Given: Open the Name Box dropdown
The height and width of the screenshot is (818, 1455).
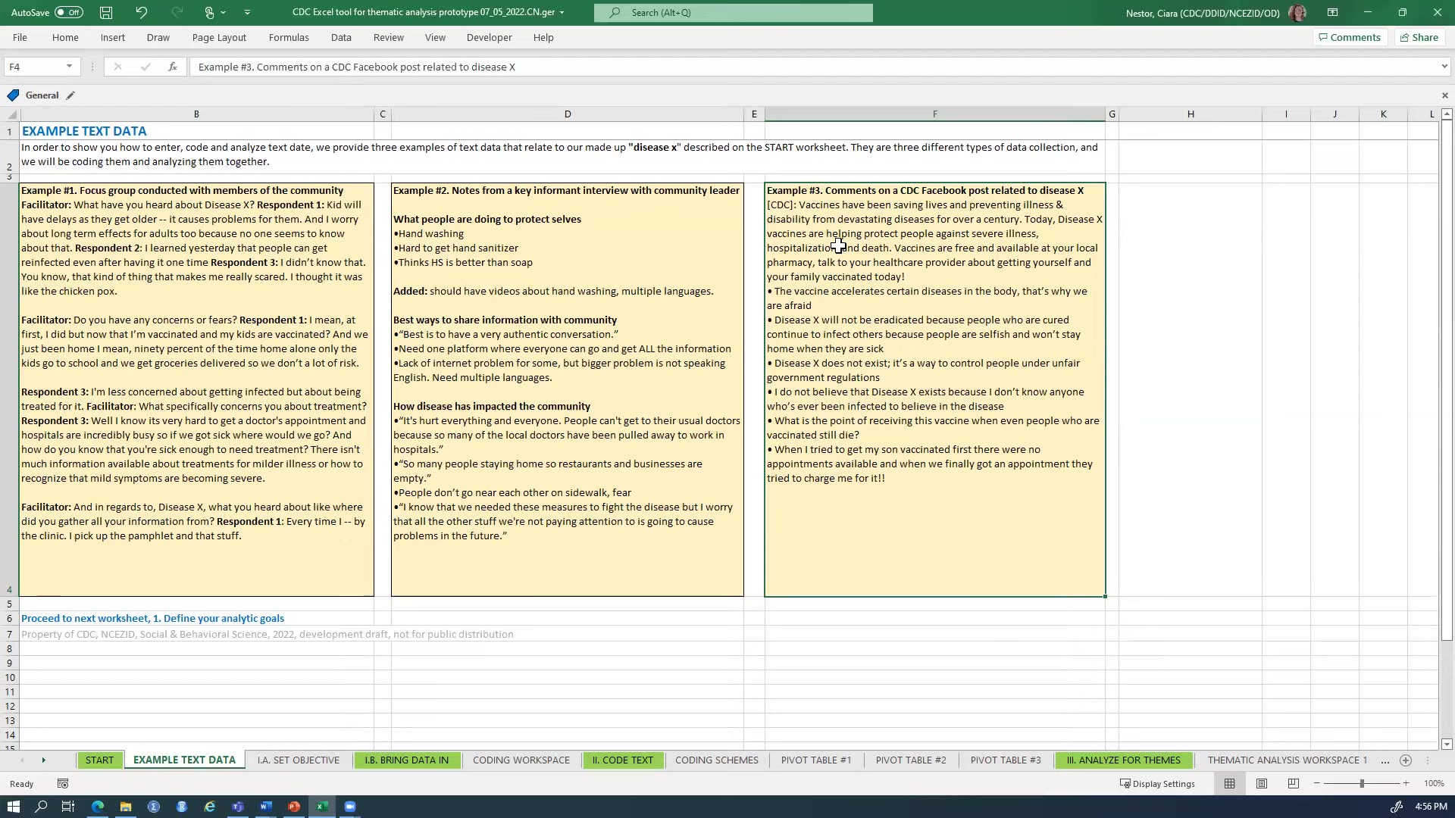Looking at the screenshot, I should click(69, 67).
